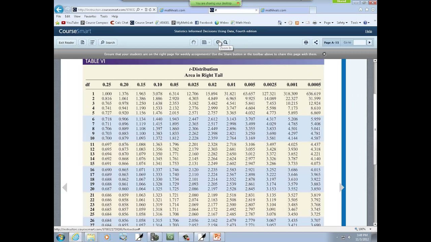Open the table of contents list icon
Image resolution: width=431 pixels, height=242 pixels.
click(x=92, y=42)
